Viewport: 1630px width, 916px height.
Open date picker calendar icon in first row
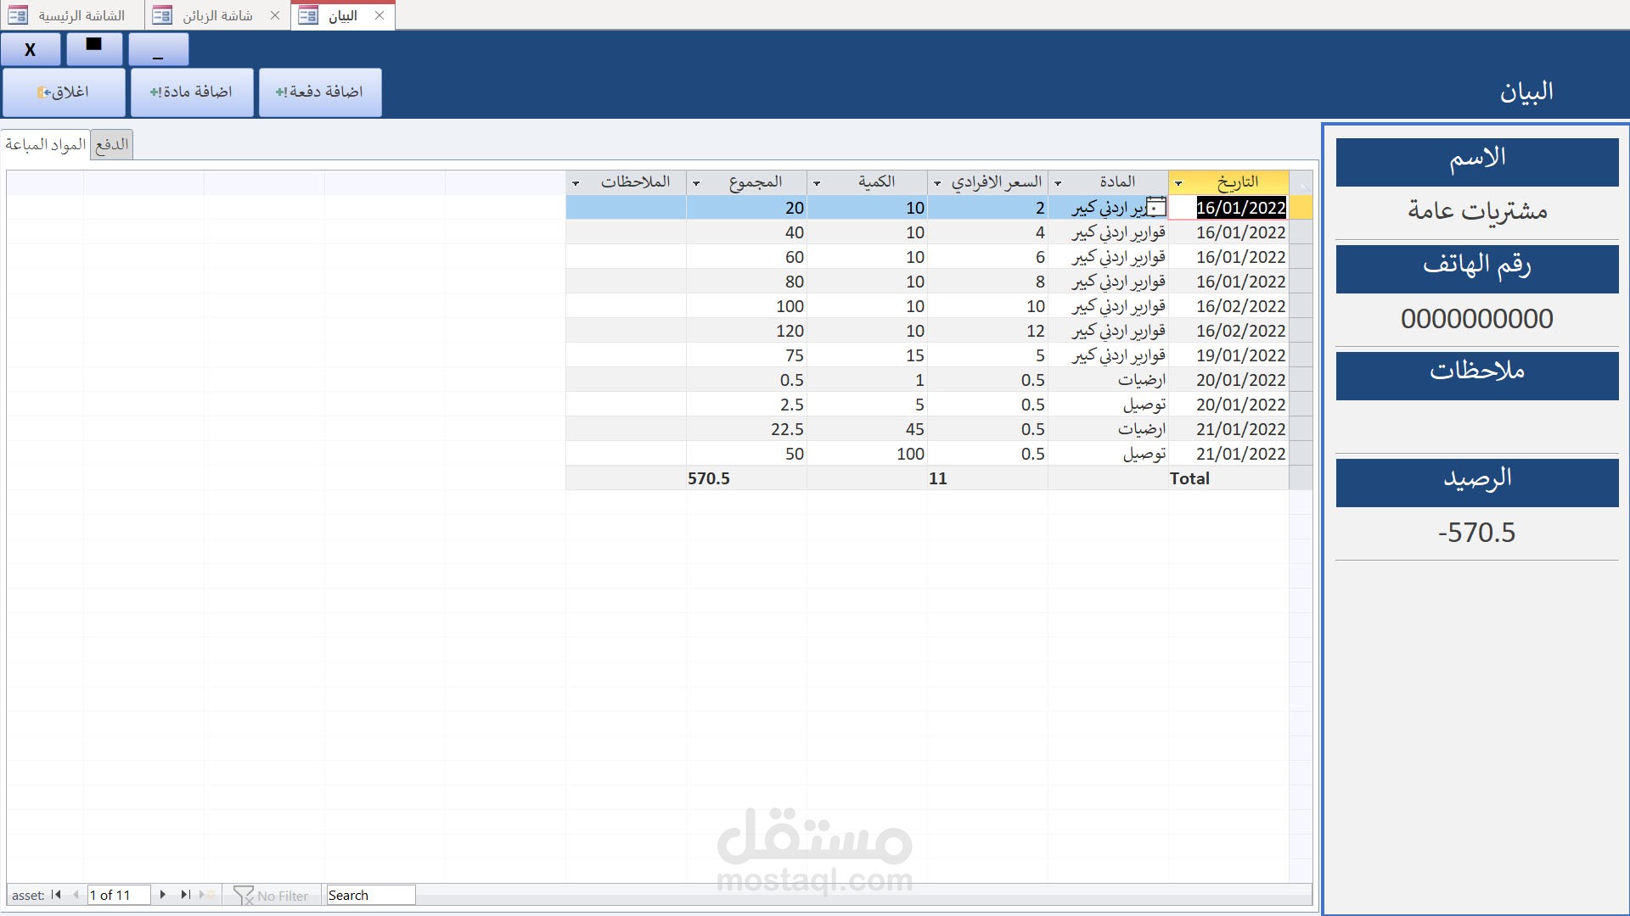pos(1156,207)
